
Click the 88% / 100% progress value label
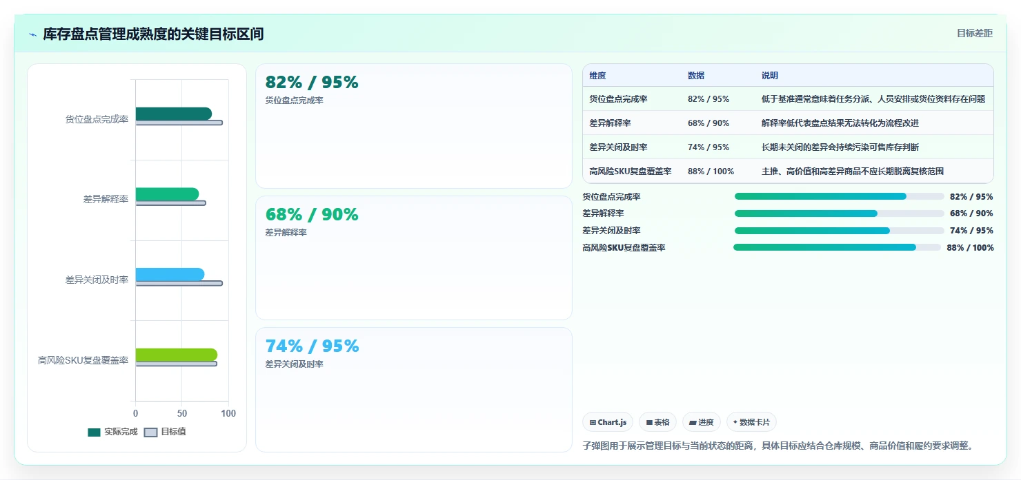tap(970, 248)
